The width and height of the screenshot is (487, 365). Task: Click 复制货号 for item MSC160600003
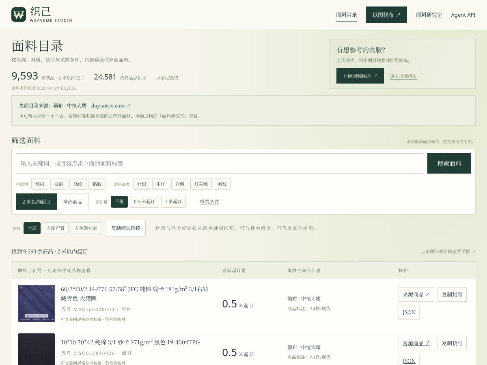pyautogui.click(x=452, y=294)
